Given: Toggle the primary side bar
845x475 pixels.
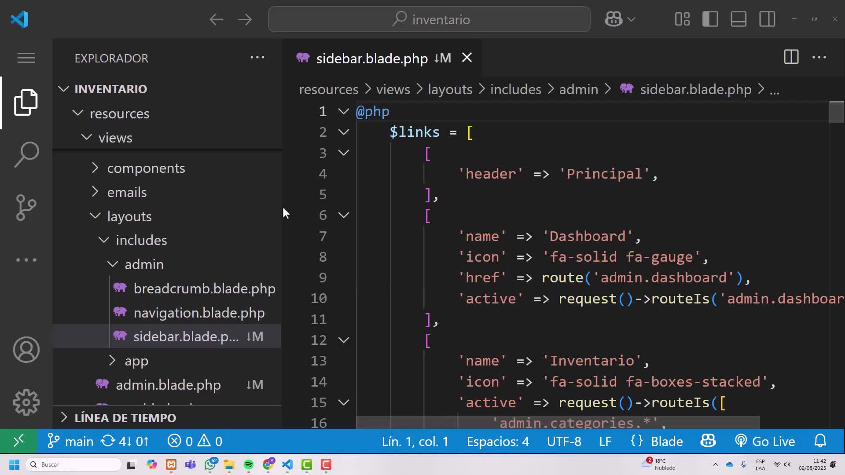Looking at the screenshot, I should pyautogui.click(x=710, y=19).
